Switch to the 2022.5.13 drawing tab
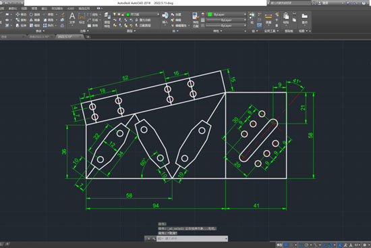Image resolution: width=371 pixels, height=248 pixels. click(x=69, y=36)
